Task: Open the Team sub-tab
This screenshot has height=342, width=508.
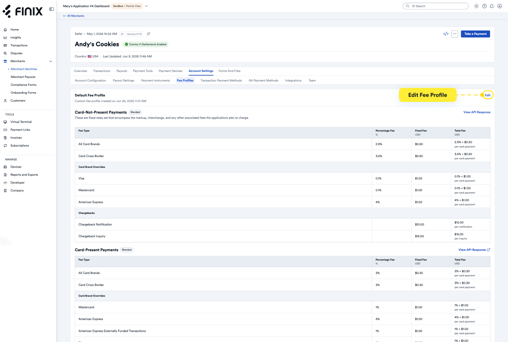Action: point(312,80)
